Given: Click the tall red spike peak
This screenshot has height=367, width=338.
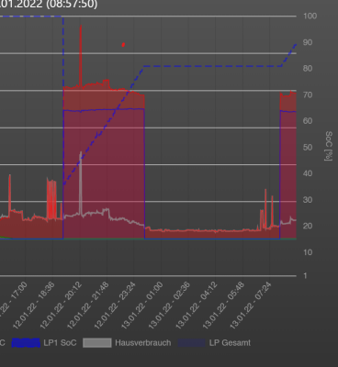Looking at the screenshot, I should (x=81, y=27).
